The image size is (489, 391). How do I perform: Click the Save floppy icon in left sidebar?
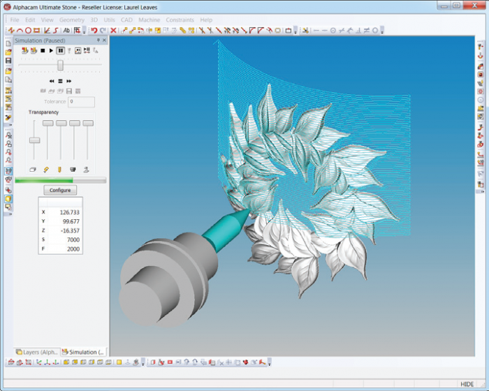click(8, 61)
